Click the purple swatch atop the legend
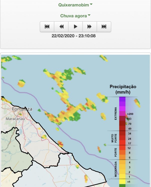 [122, 99]
